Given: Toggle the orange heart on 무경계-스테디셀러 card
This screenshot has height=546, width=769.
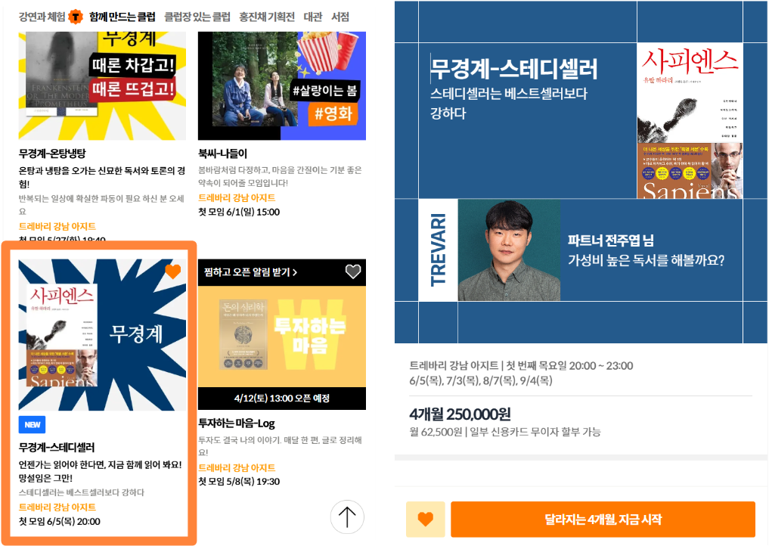Looking at the screenshot, I should tap(172, 271).
